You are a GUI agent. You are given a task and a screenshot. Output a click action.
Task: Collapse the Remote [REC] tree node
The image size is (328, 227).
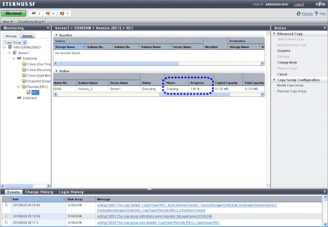[18, 87]
